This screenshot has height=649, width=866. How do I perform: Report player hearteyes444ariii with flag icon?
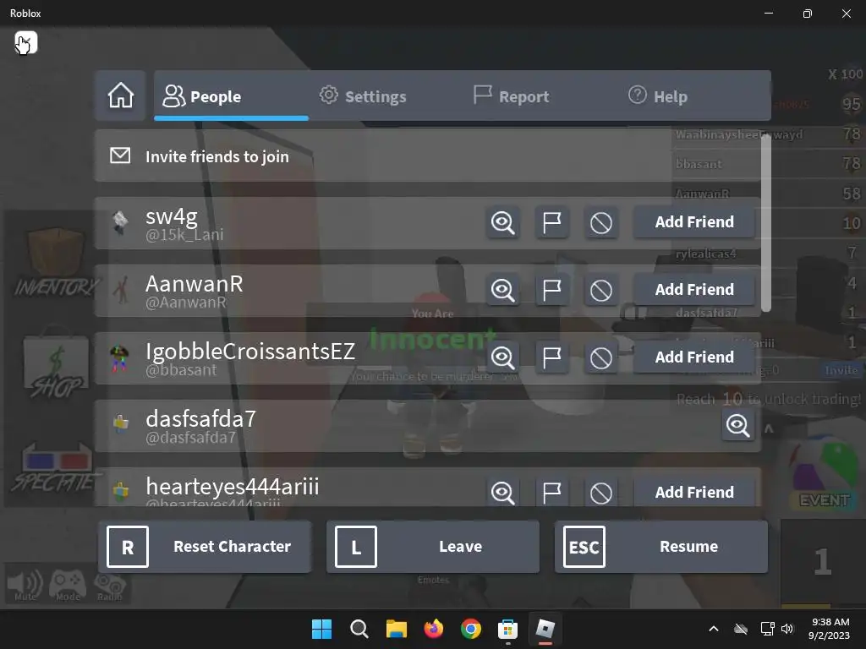[x=551, y=493]
